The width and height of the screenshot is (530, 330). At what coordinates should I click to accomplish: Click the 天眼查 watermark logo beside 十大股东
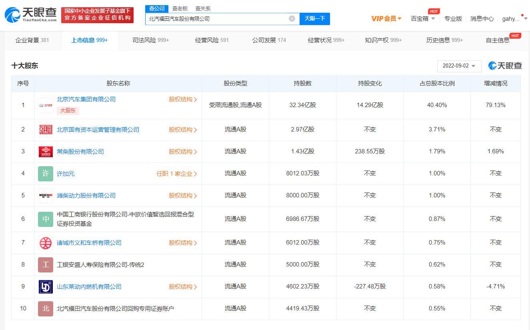click(505, 66)
